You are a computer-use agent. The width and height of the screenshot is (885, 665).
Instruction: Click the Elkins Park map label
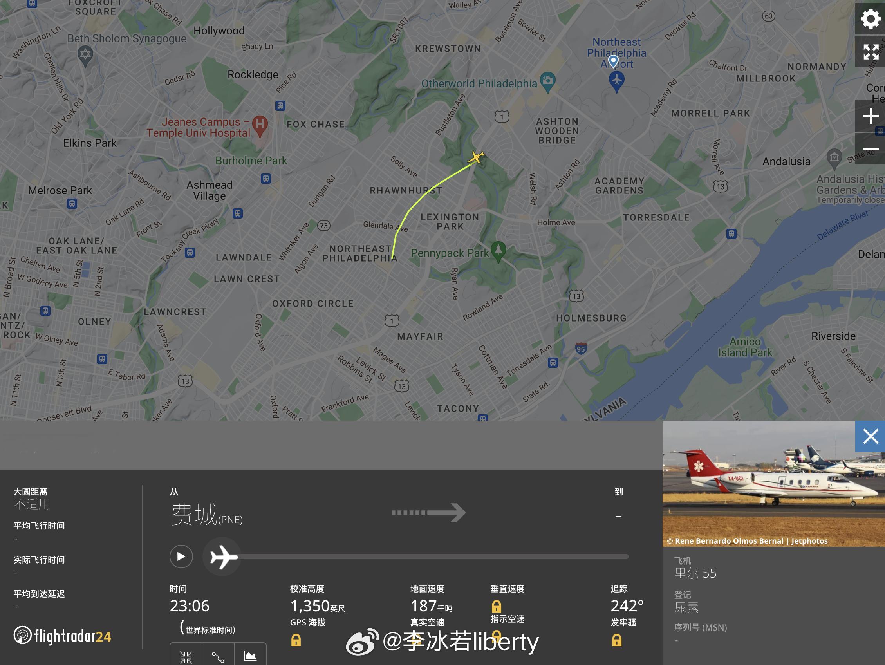coord(90,143)
